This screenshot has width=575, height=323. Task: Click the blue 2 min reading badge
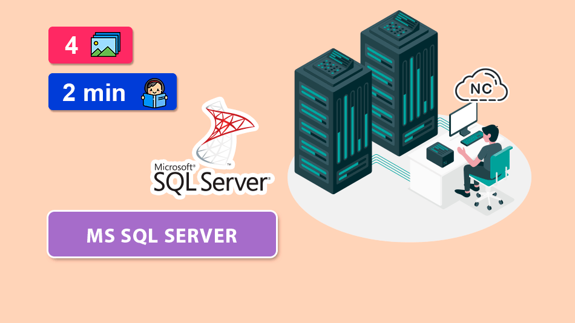point(113,92)
